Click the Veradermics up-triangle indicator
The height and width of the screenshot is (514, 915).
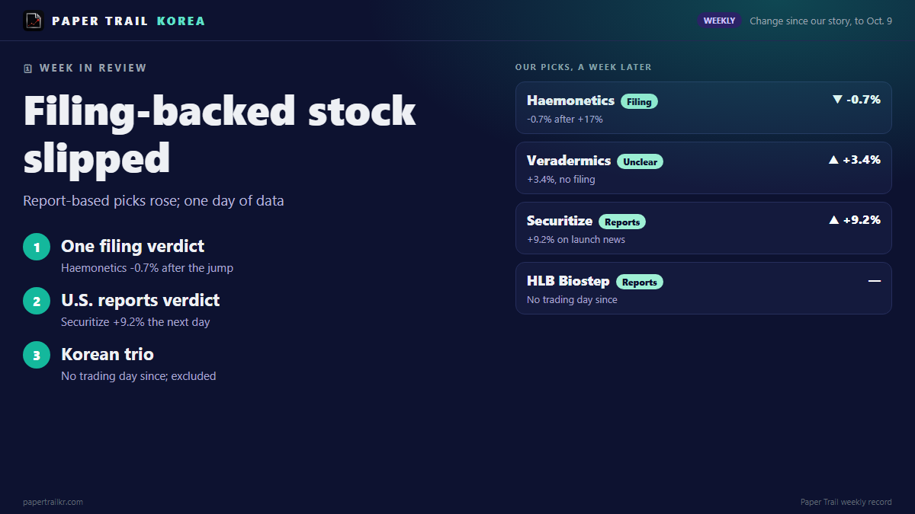tap(833, 160)
